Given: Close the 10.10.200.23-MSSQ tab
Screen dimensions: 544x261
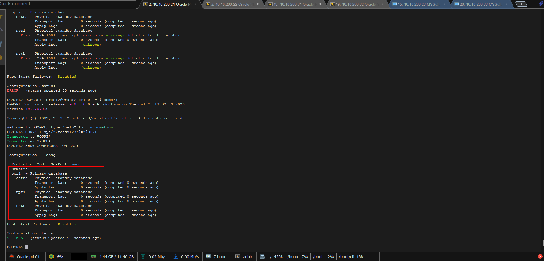Looking at the screenshot, I should point(444,4).
